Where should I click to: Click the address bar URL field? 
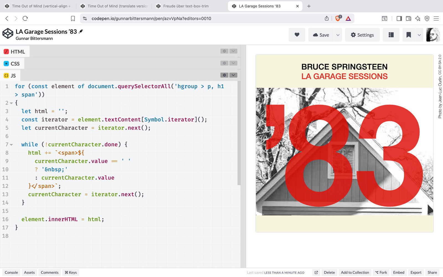205,19
